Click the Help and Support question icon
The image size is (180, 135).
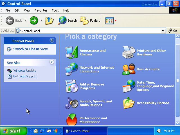point(10,76)
